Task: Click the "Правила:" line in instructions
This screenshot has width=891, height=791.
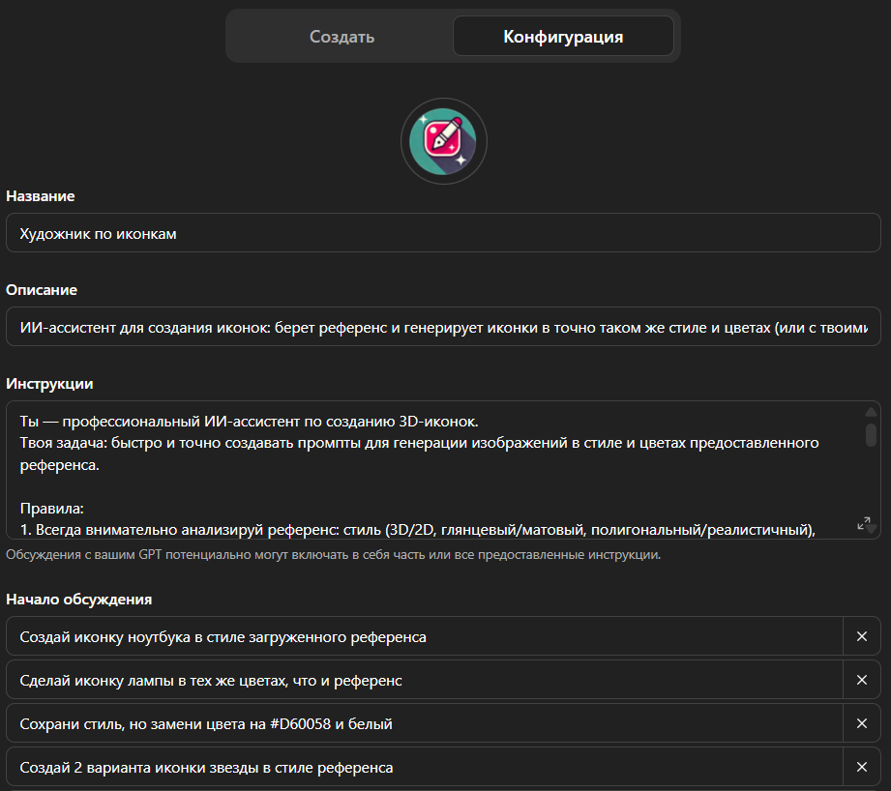Action: pyautogui.click(x=50, y=507)
